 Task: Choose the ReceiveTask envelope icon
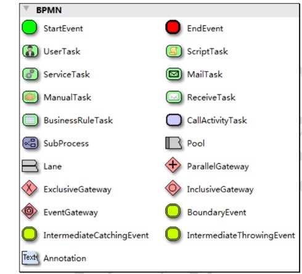coord(174,97)
